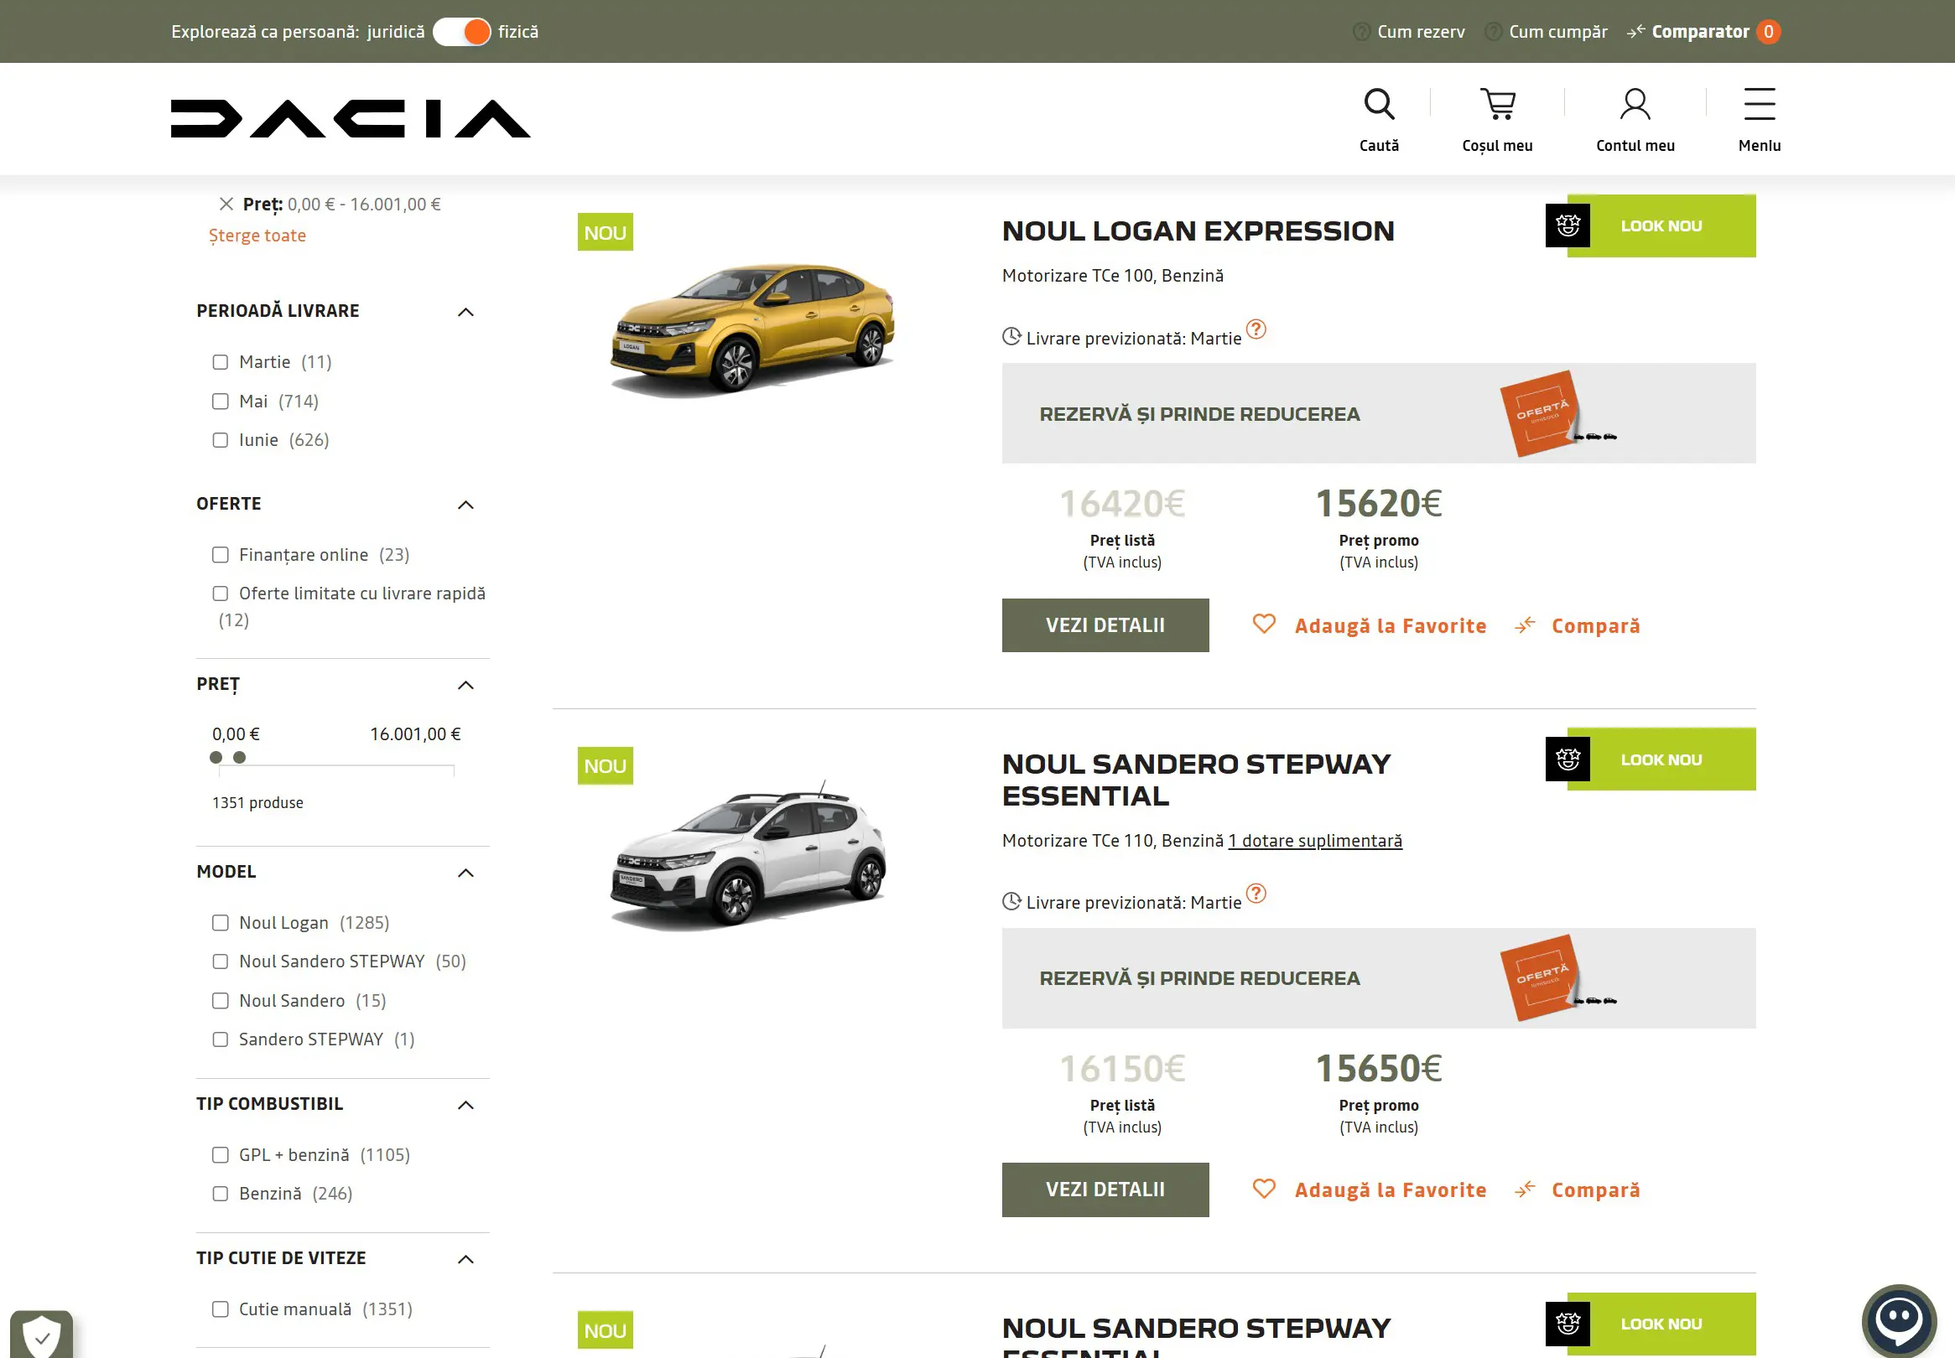Screen dimensions: 1955x1358
Task: Open the Coșul meu shopping cart
Action: pos(1497,105)
